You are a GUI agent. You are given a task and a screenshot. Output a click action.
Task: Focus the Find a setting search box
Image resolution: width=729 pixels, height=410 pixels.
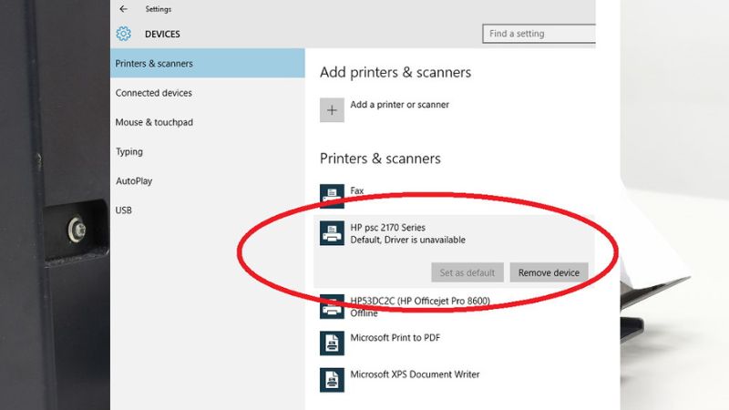click(539, 34)
